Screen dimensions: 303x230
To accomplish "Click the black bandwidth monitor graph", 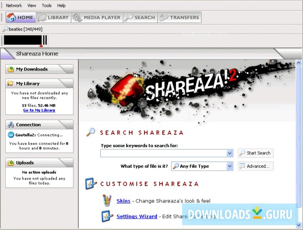I will 23,40.
